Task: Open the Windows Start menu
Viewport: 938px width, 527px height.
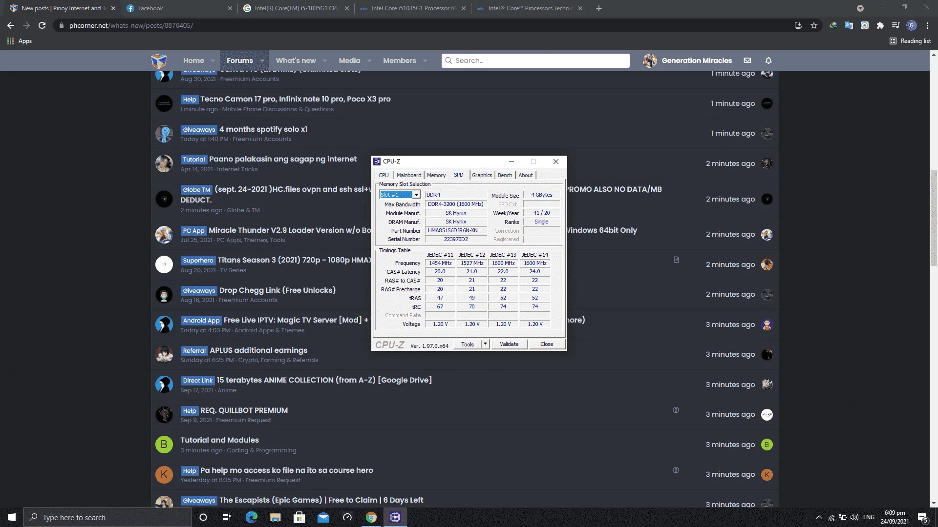Action: [x=12, y=517]
